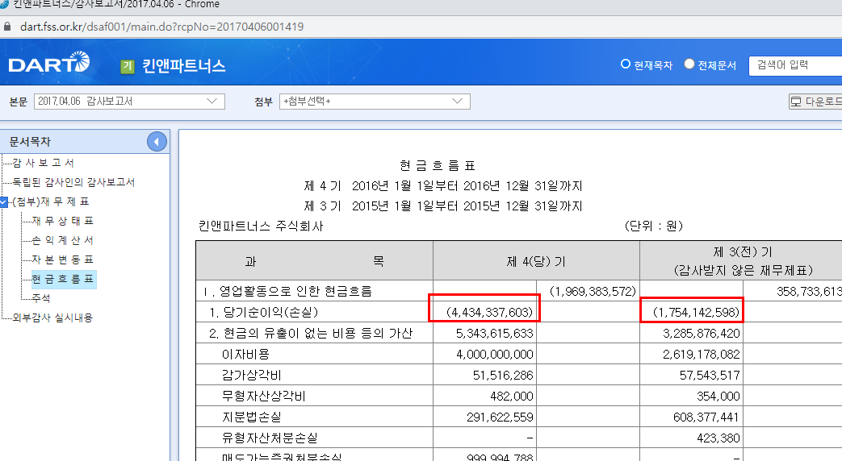Screen dimensions: 842x461
Task: Open 독립된 감사인의 감사보고서 entry
Action: click(x=73, y=182)
